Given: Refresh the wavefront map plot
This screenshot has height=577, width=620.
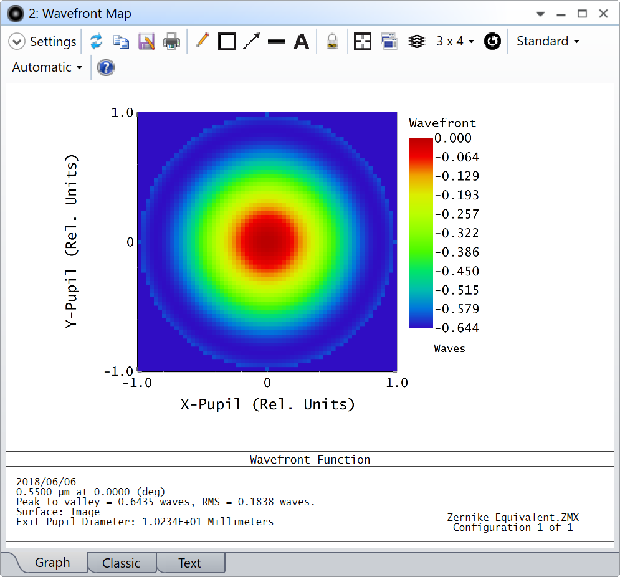Looking at the screenshot, I should tap(96, 41).
